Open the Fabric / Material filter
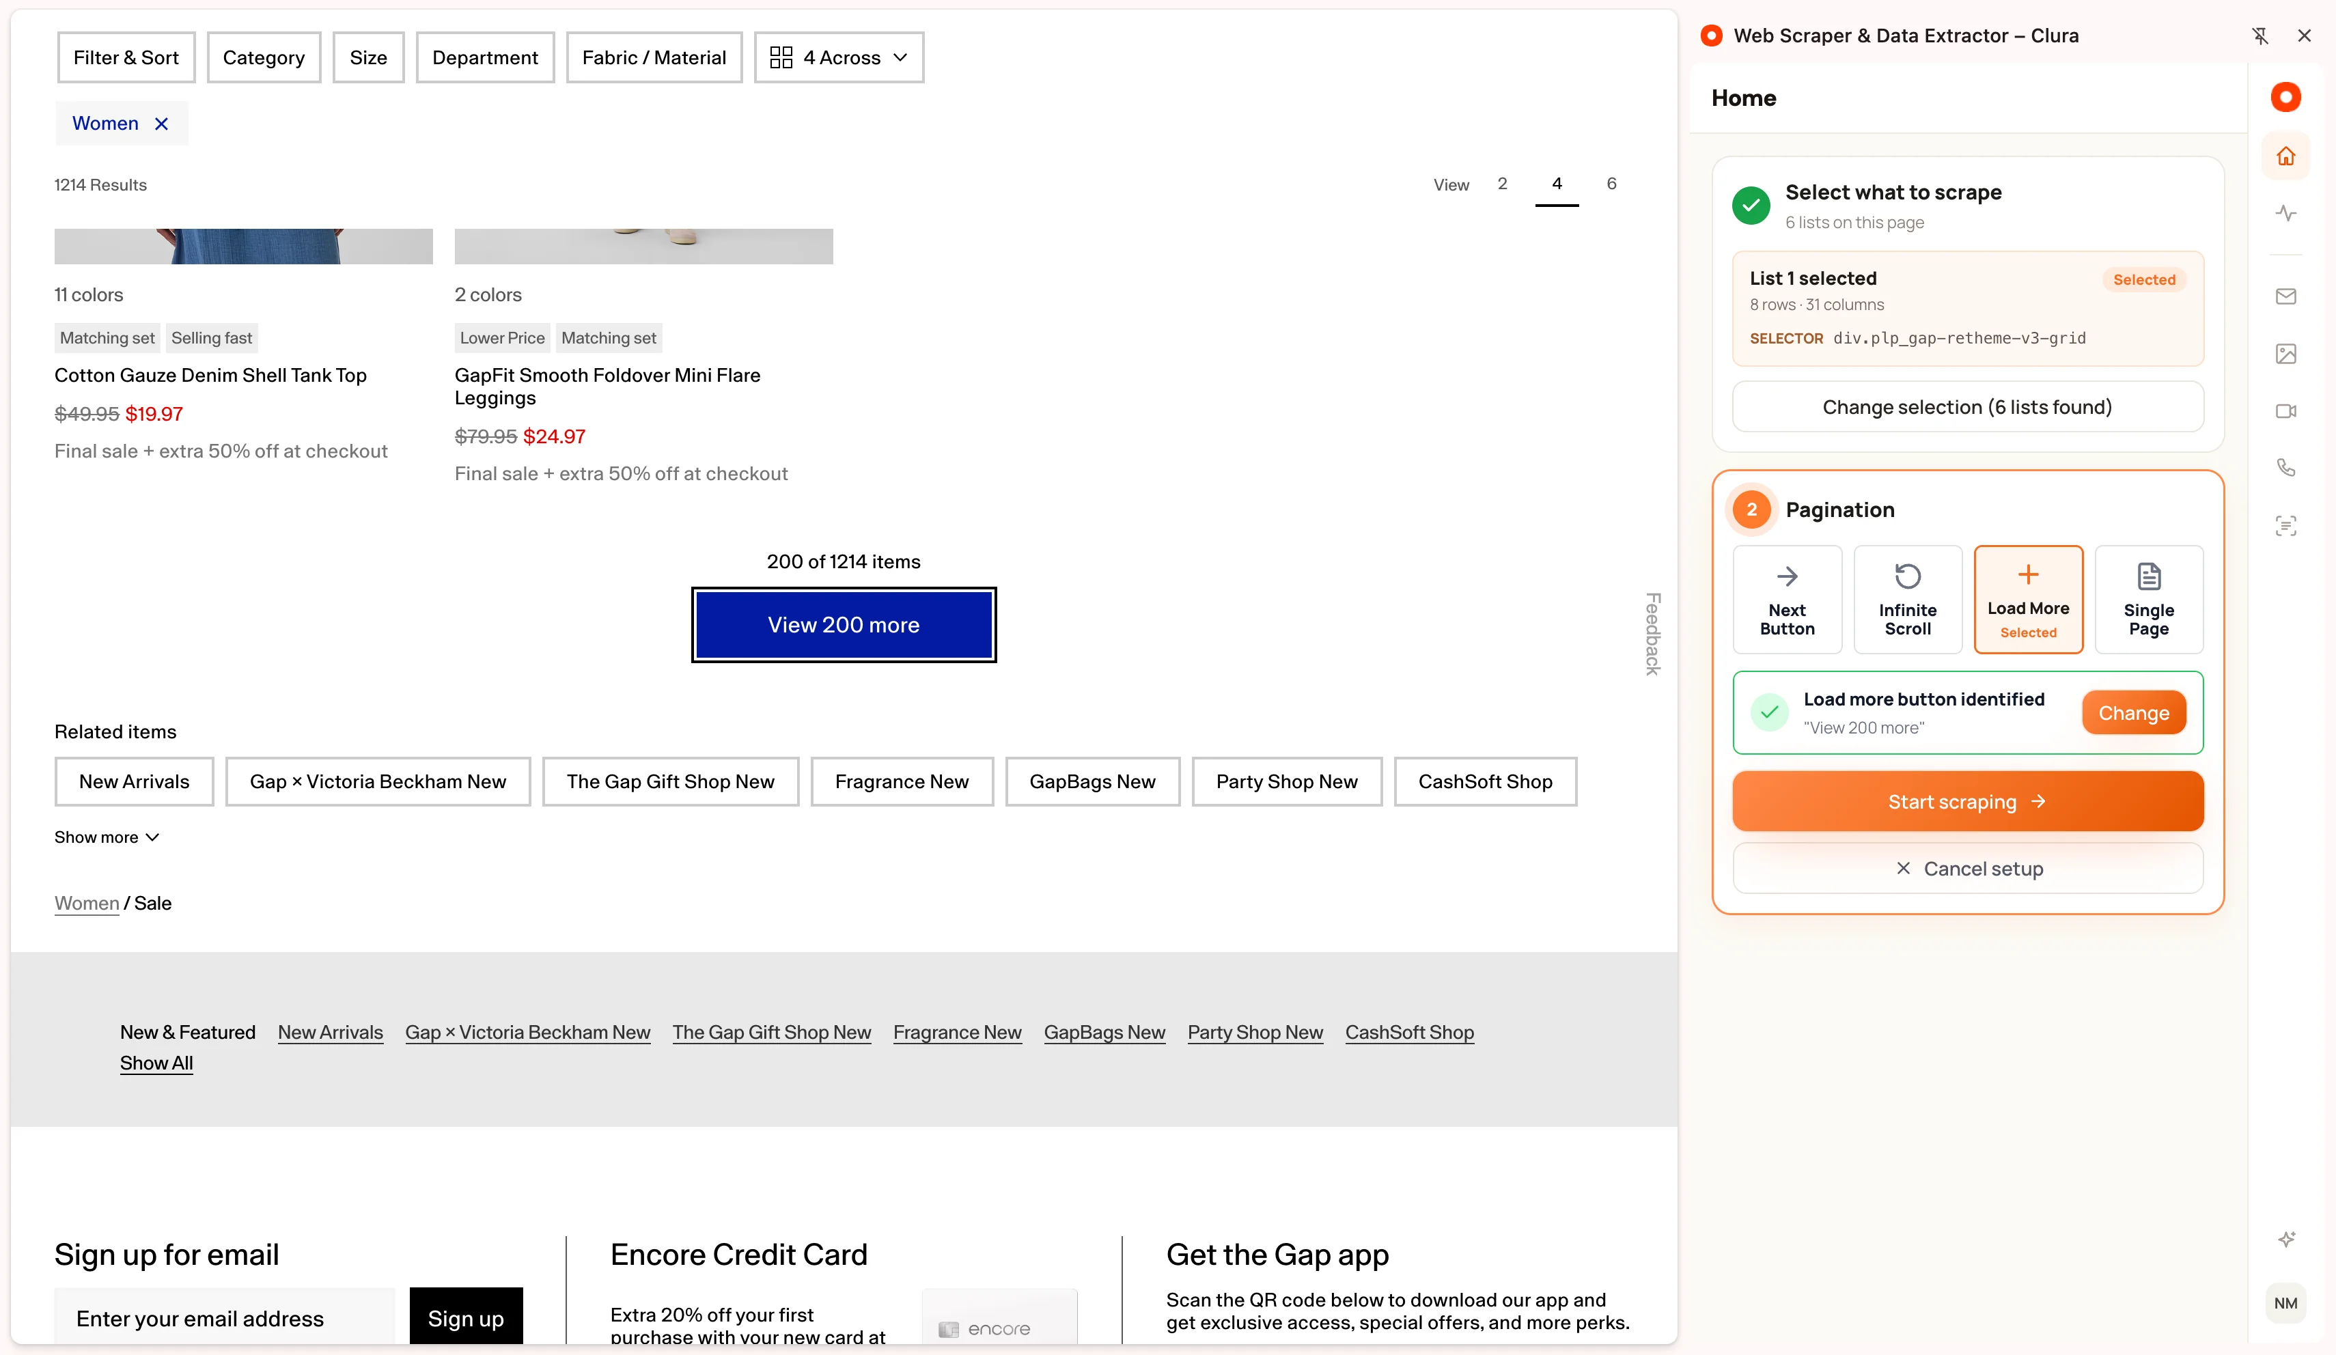 (x=654, y=57)
